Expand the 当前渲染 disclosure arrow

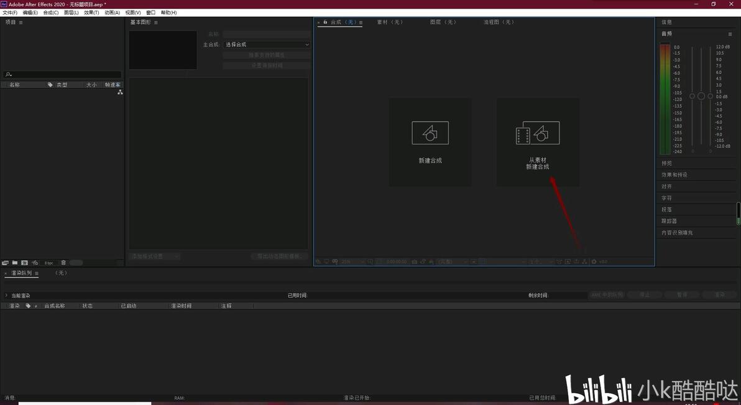pyautogui.click(x=6, y=296)
